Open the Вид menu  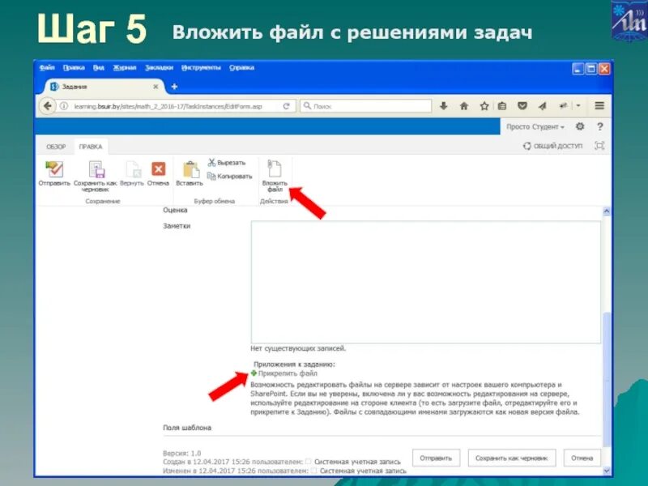pyautogui.click(x=98, y=68)
